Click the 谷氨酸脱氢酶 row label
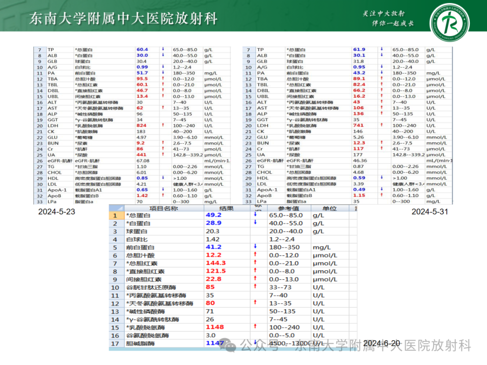 [x=147, y=336]
